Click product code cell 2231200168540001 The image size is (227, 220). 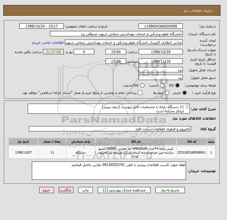coord(192,152)
